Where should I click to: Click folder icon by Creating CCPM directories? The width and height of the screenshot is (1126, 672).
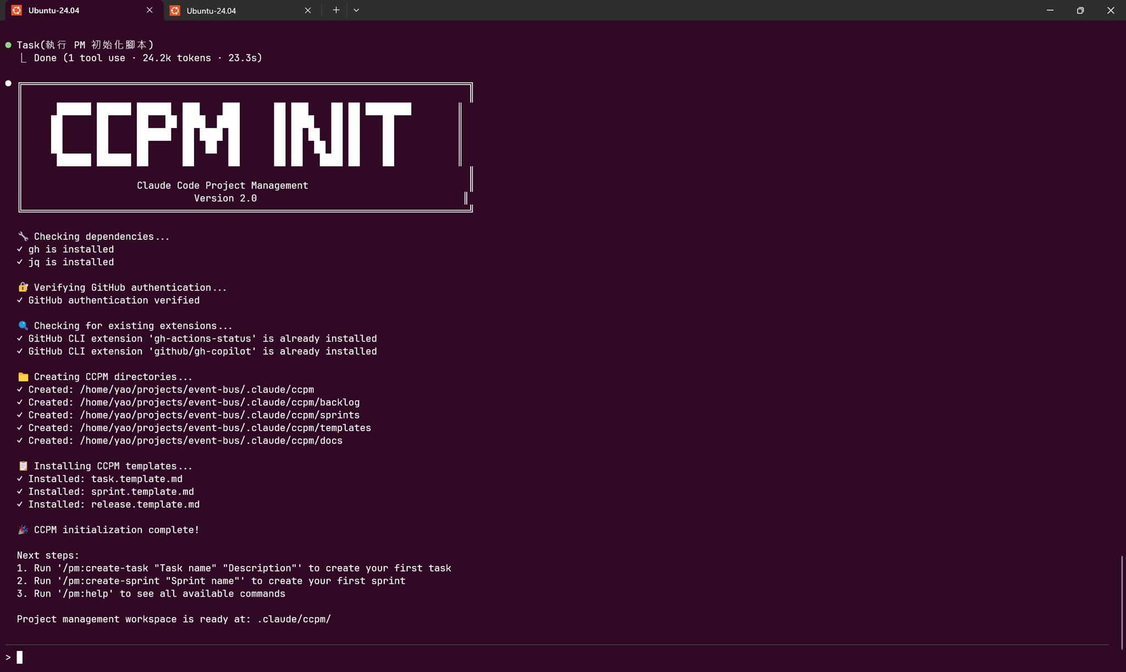click(23, 377)
